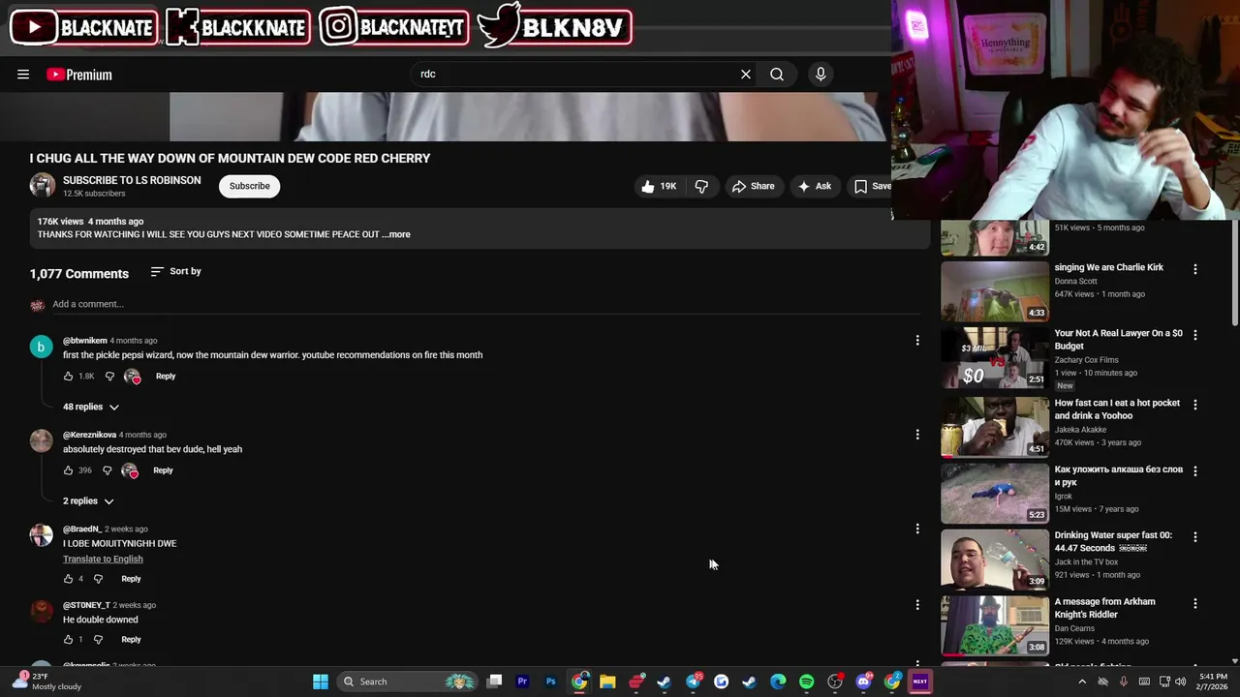Clear the search box with X
This screenshot has height=697, width=1240.
pyautogui.click(x=746, y=75)
